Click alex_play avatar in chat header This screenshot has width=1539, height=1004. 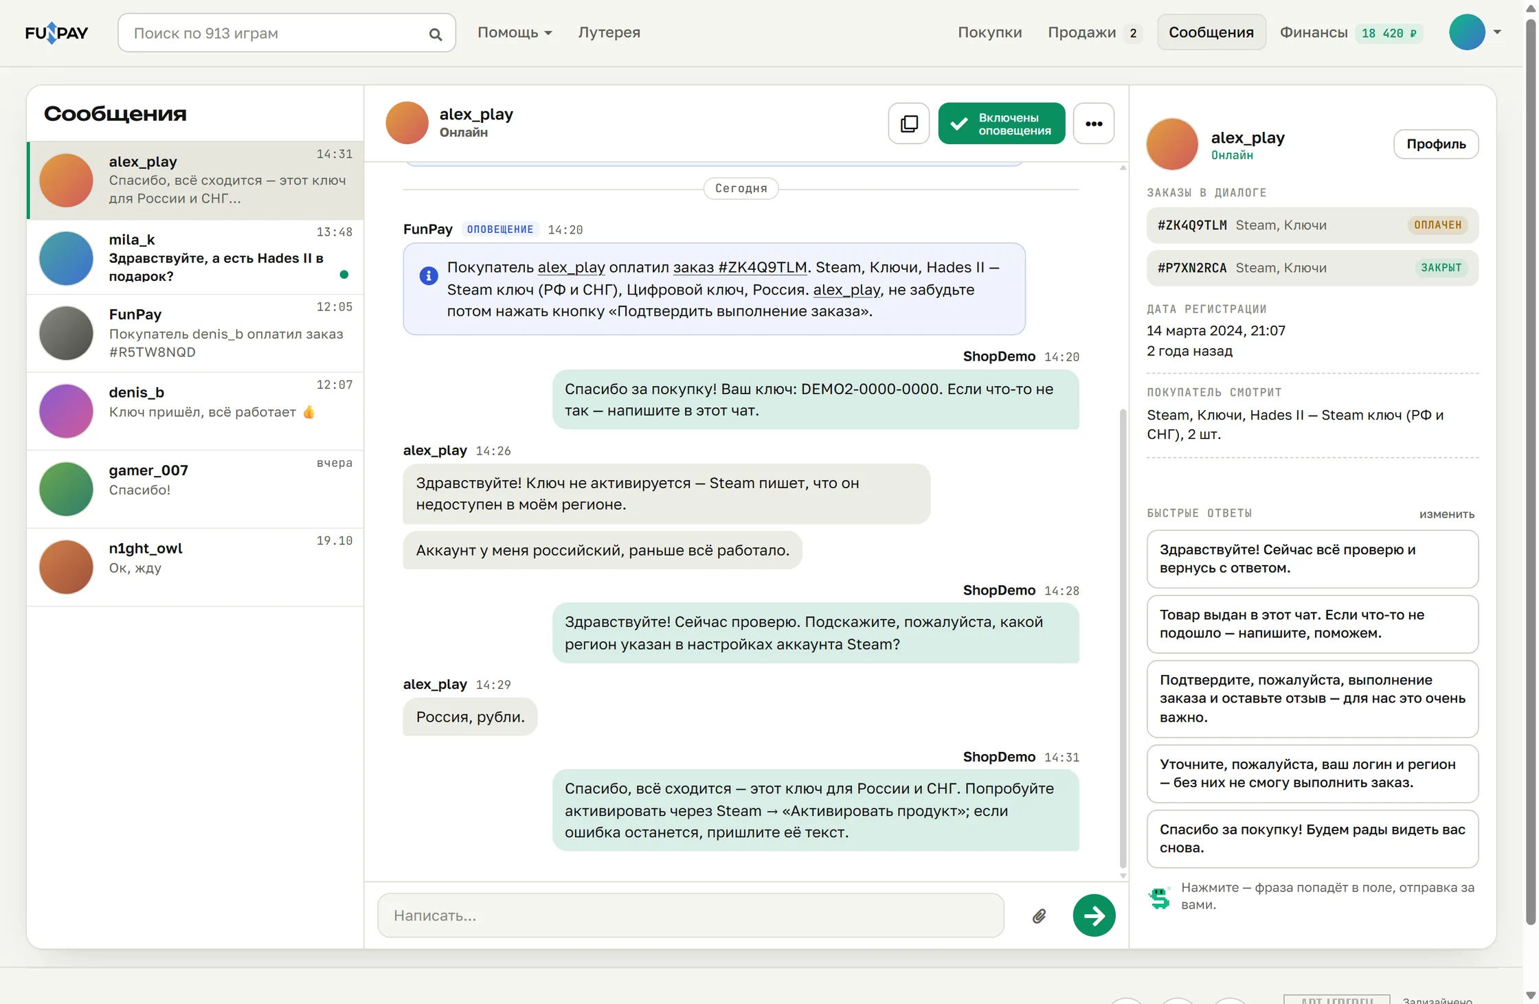(x=407, y=123)
